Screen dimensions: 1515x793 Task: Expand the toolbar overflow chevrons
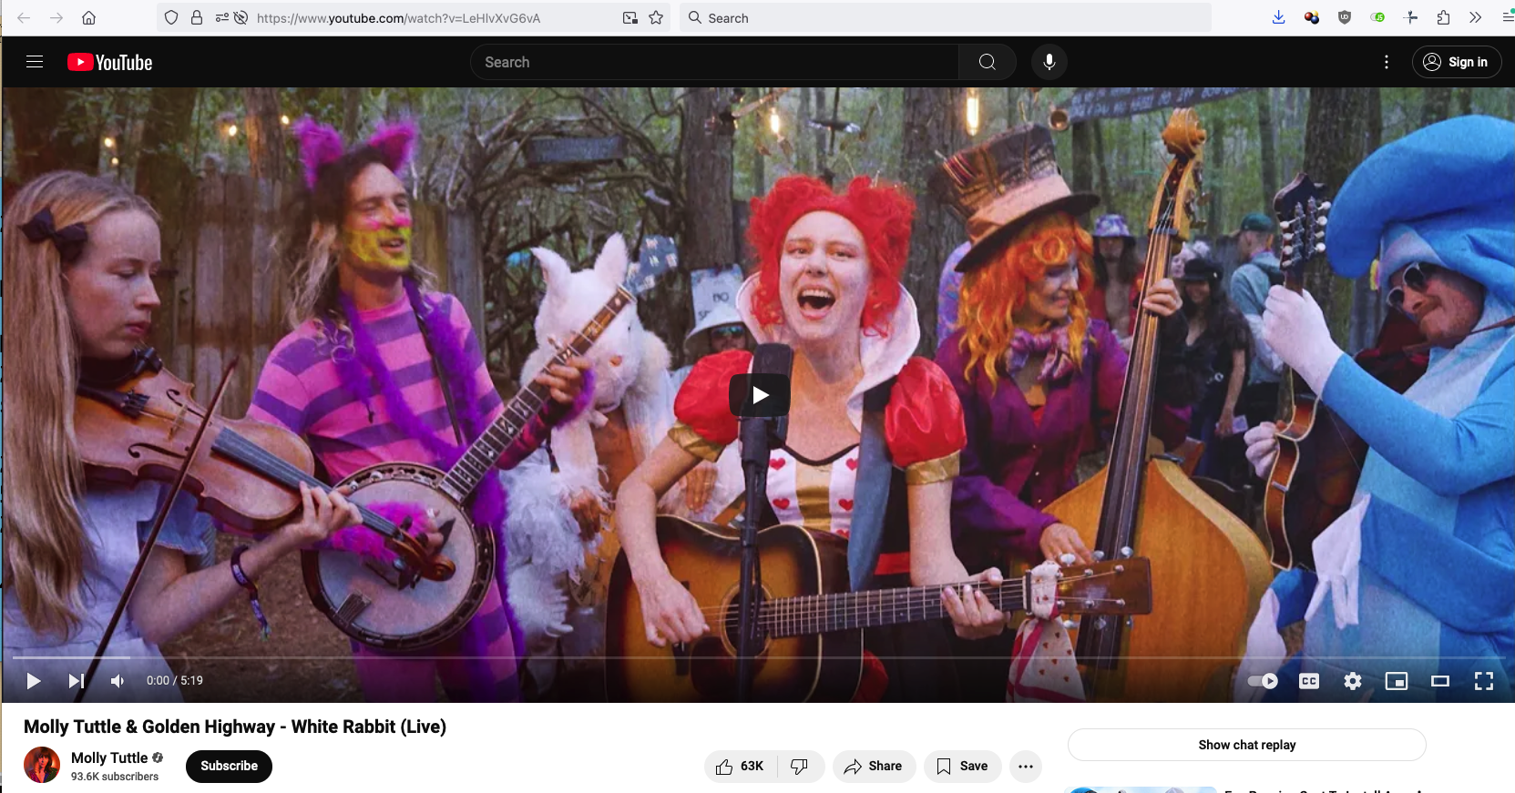click(1475, 17)
